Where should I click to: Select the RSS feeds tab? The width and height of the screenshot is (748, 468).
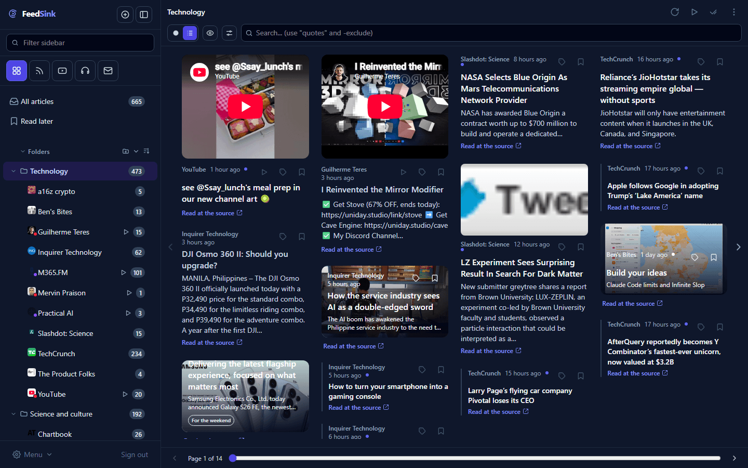[39, 71]
